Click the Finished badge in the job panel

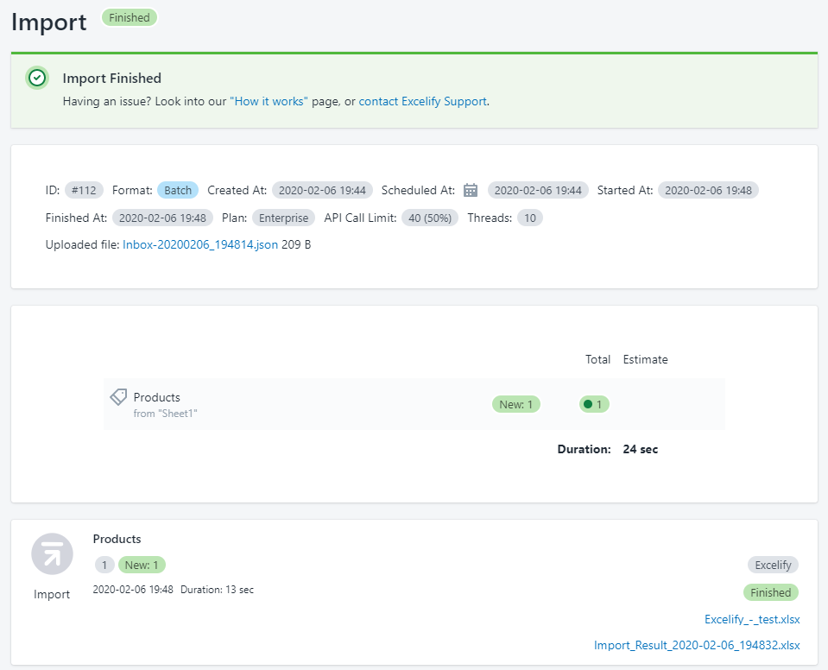[x=770, y=592]
